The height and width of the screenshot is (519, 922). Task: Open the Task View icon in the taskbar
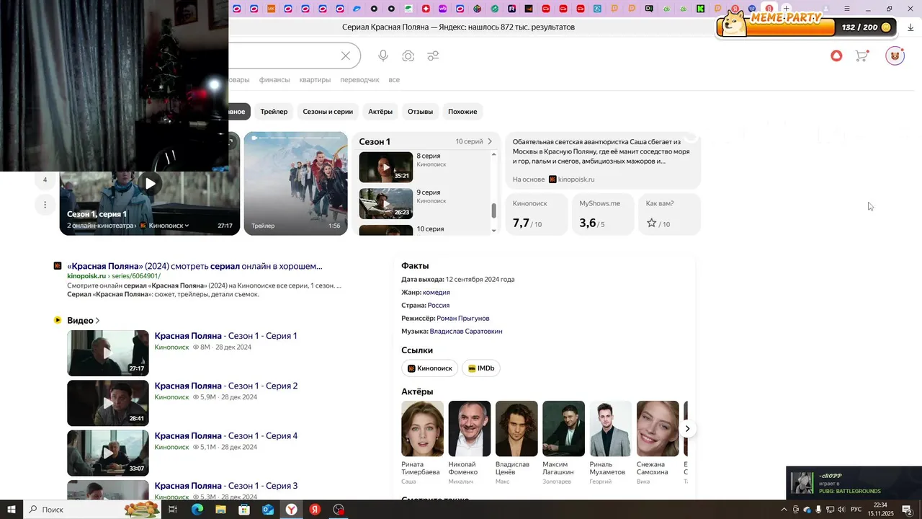(x=173, y=510)
